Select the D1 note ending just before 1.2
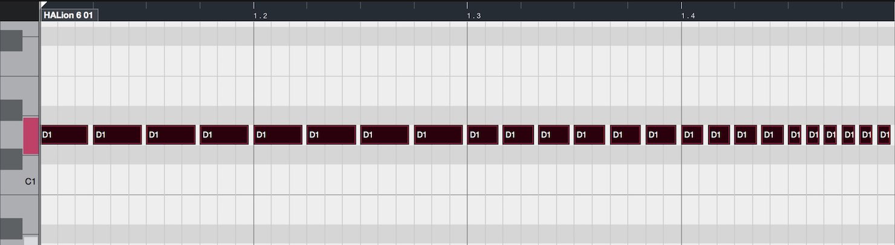The width and height of the screenshot is (895, 245). click(x=224, y=135)
